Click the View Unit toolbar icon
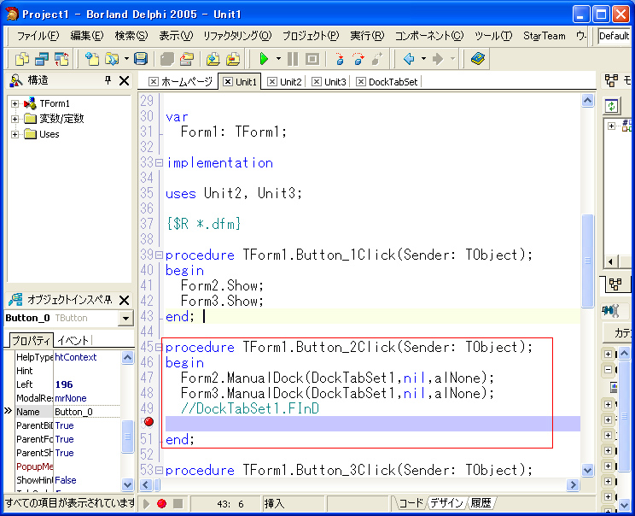Viewport: 635px width, 516px height. point(22,59)
